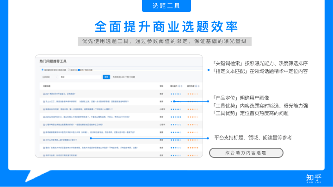Image resolution: width=333 pixels, height=187 pixels.
Task: Click the 选题工具 tab at top
Action: coord(166,6)
